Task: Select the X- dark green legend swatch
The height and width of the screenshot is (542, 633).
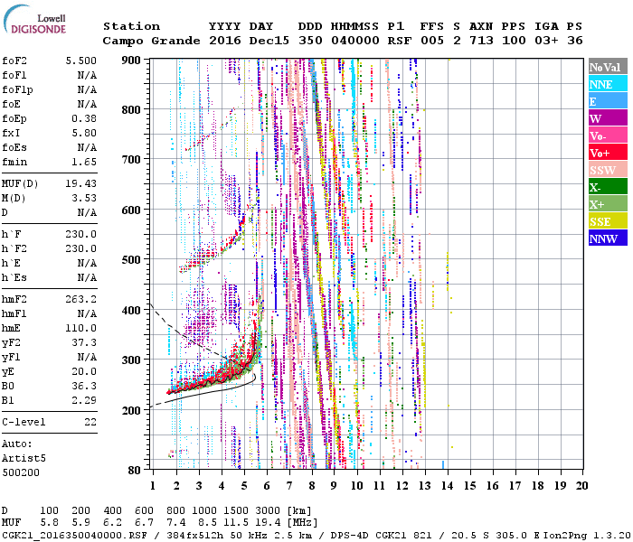Action: click(x=608, y=187)
